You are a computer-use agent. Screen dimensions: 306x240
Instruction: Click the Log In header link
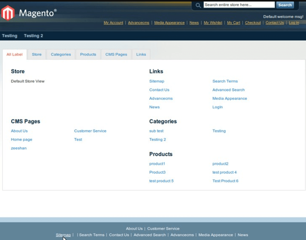(x=294, y=23)
